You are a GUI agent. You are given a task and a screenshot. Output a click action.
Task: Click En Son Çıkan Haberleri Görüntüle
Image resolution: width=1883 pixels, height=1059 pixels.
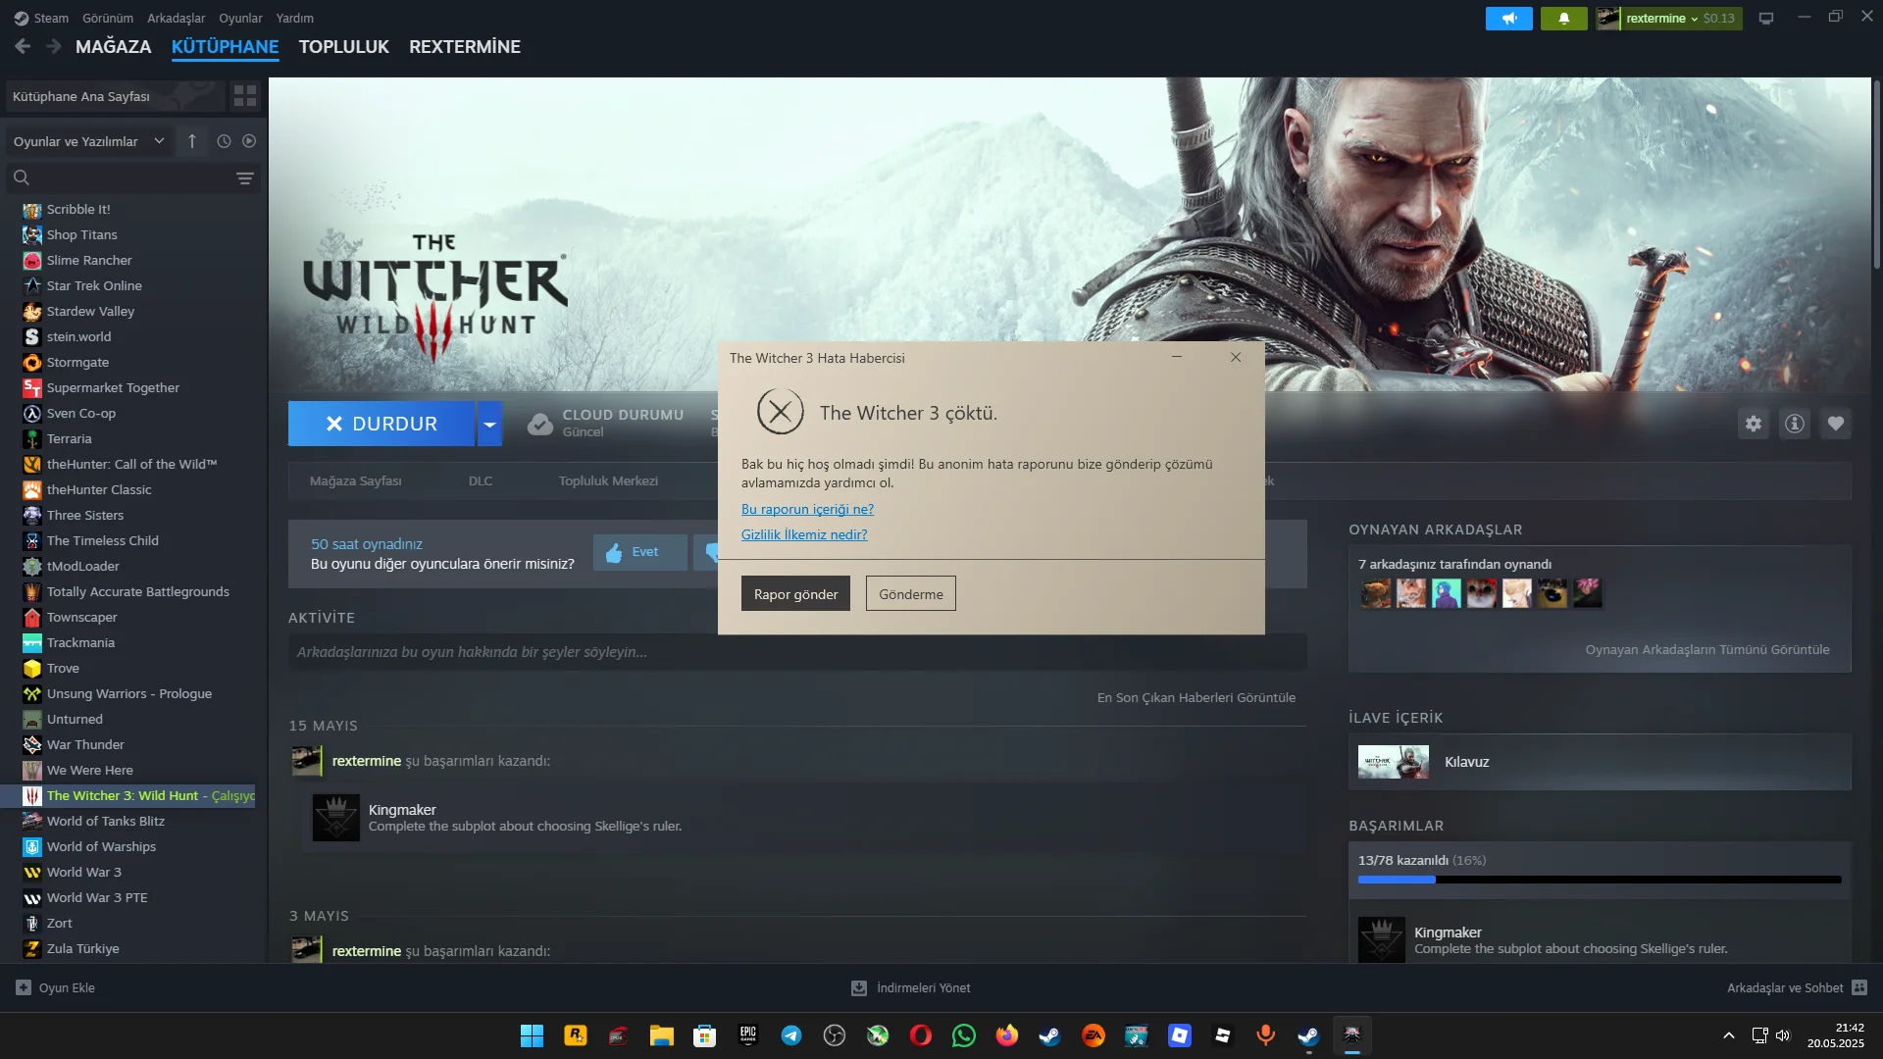coord(1196,697)
